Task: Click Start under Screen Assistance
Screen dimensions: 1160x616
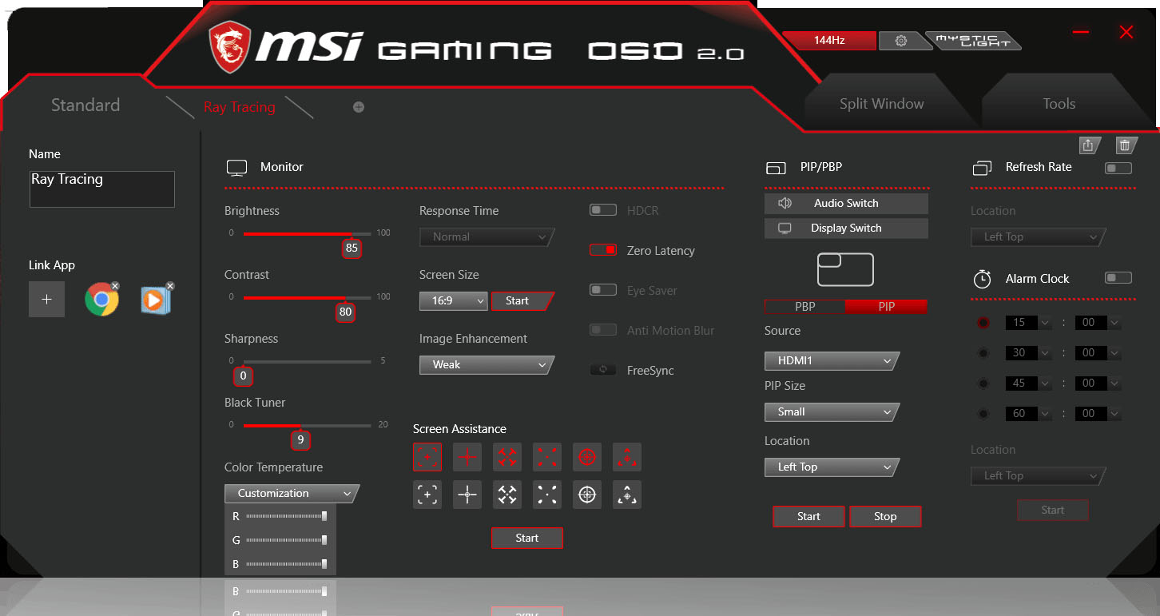Action: 527,538
